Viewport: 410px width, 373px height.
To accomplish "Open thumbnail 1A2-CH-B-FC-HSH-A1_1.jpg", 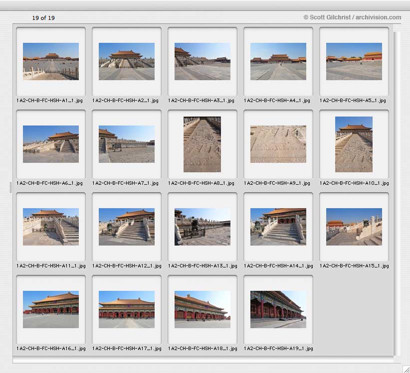I will (x=51, y=61).
